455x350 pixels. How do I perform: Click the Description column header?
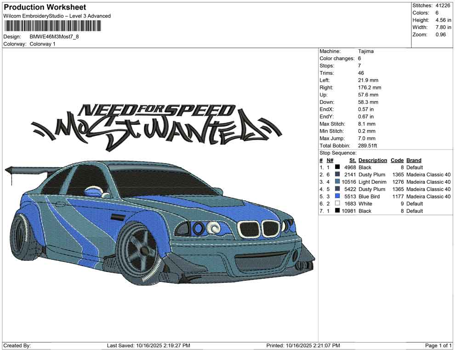point(373,160)
